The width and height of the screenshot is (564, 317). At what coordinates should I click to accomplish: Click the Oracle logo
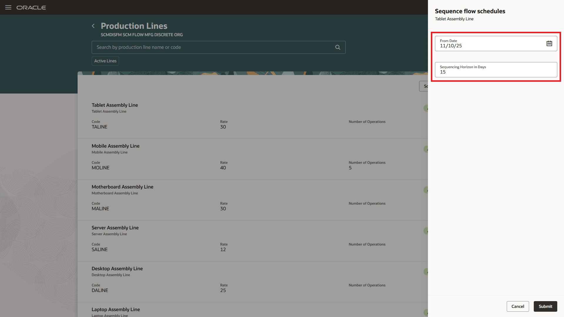click(31, 7)
